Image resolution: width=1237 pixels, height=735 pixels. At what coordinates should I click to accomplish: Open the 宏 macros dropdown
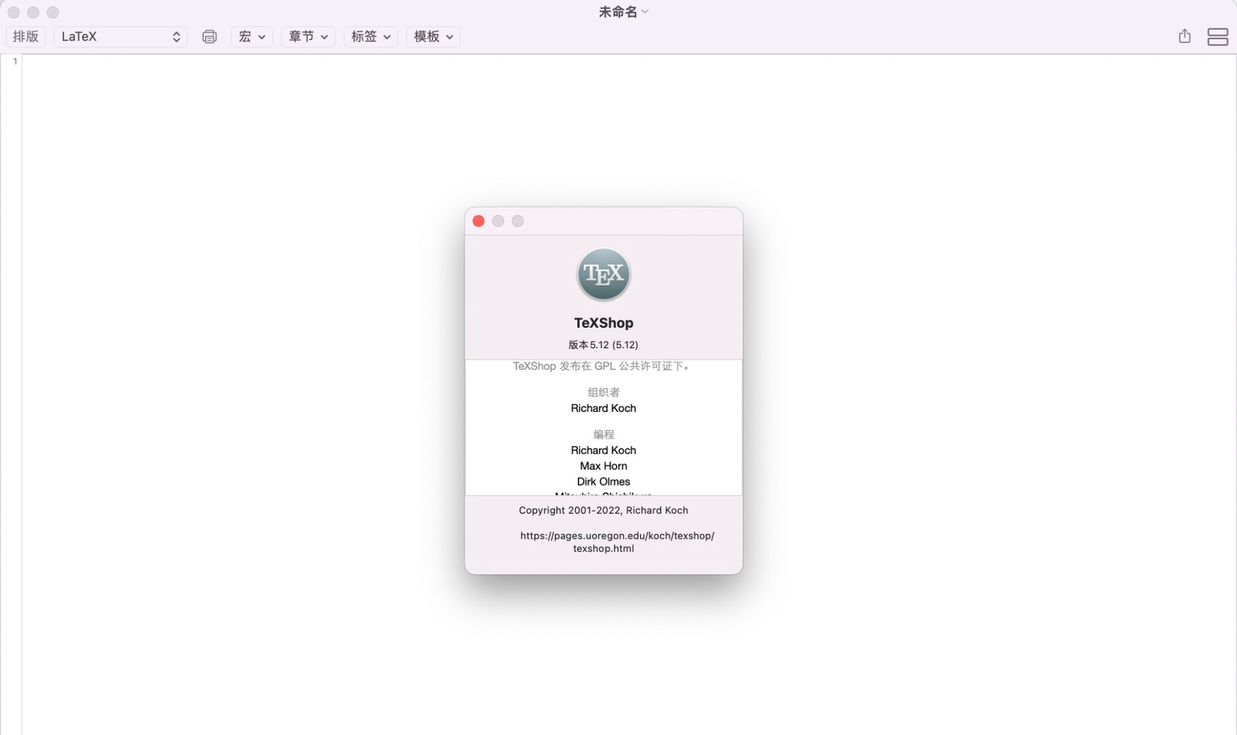coord(252,36)
